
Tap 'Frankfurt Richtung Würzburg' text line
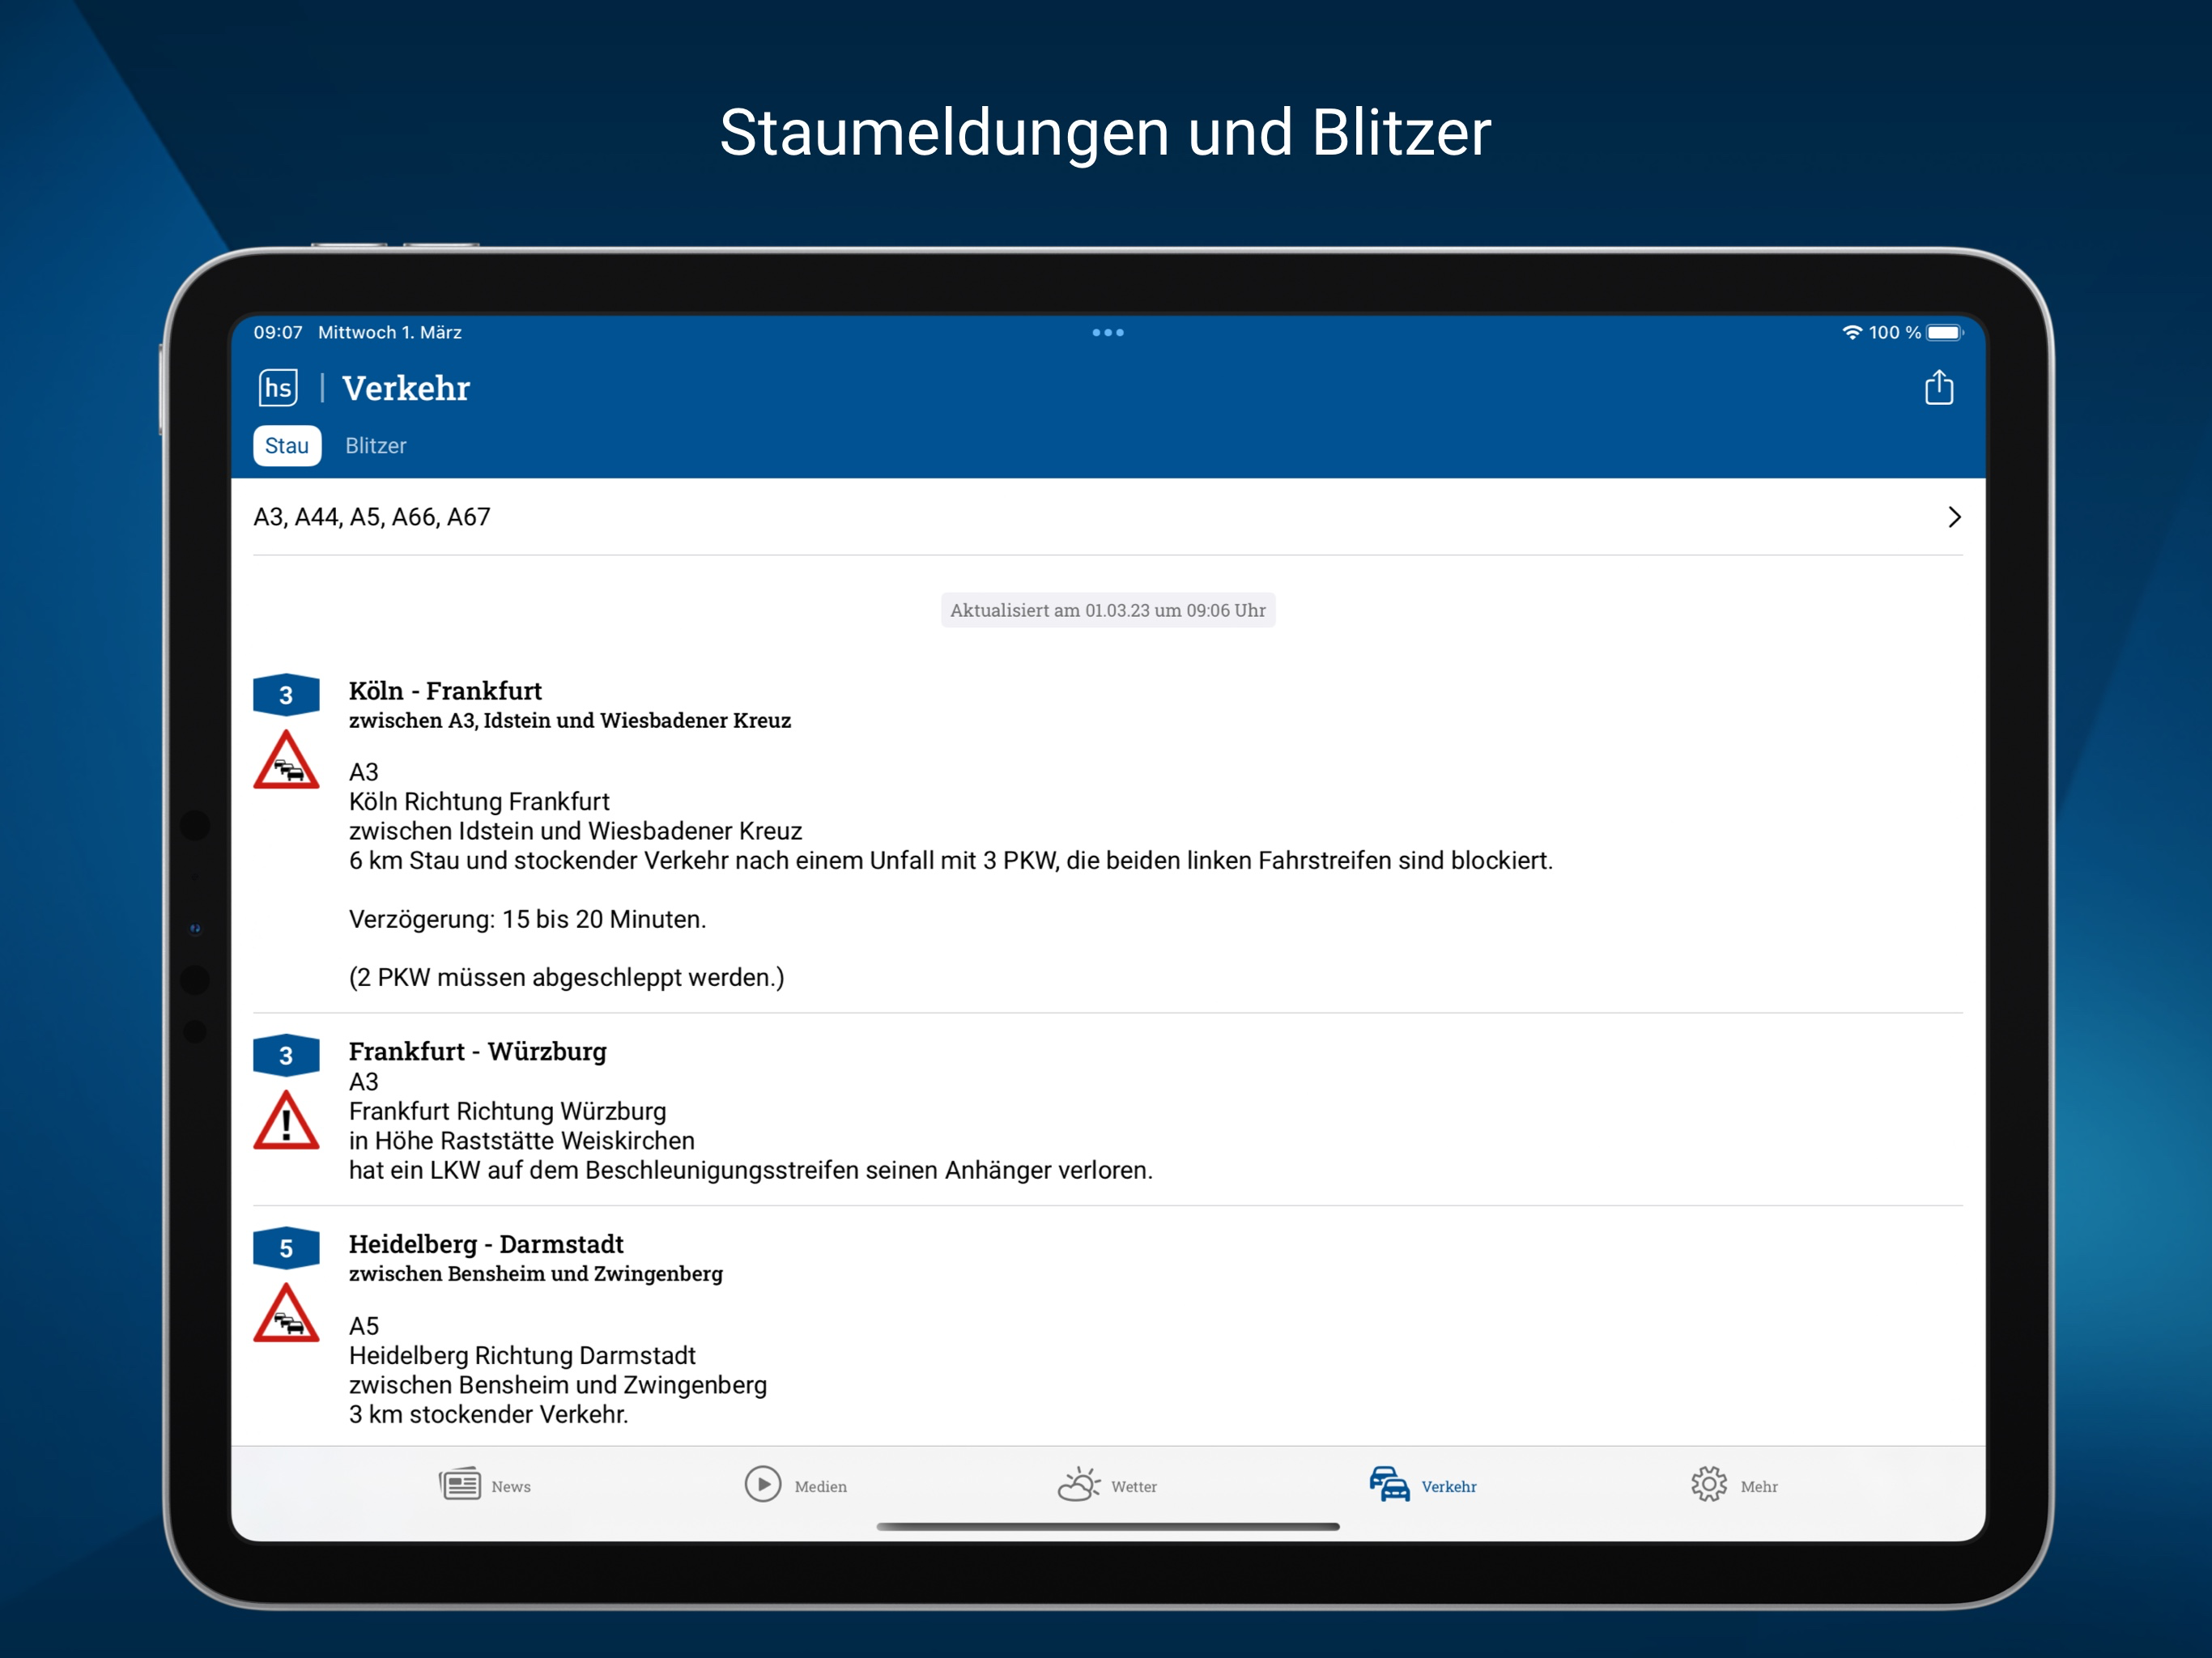[507, 1111]
